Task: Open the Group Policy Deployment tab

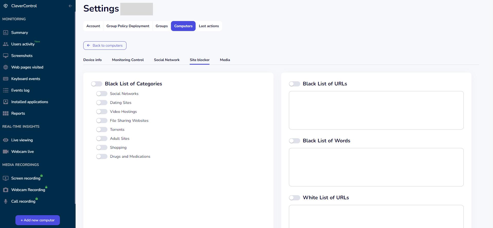Action: tap(128, 26)
